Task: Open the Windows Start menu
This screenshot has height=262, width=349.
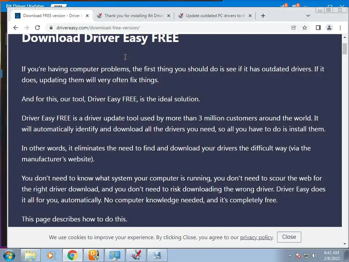Action: pyautogui.click(x=9, y=255)
